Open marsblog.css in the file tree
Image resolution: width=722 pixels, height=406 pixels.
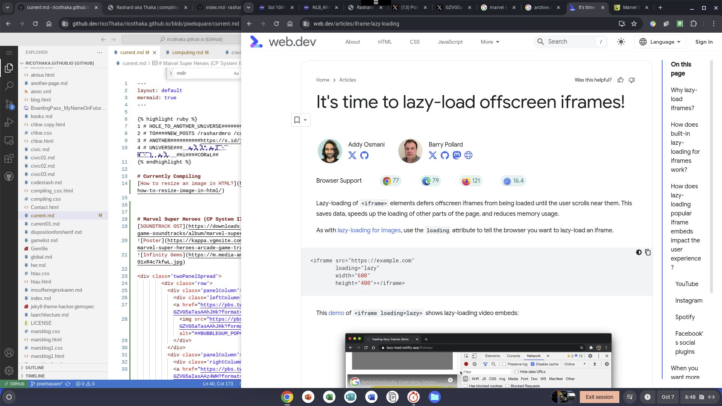click(45, 331)
